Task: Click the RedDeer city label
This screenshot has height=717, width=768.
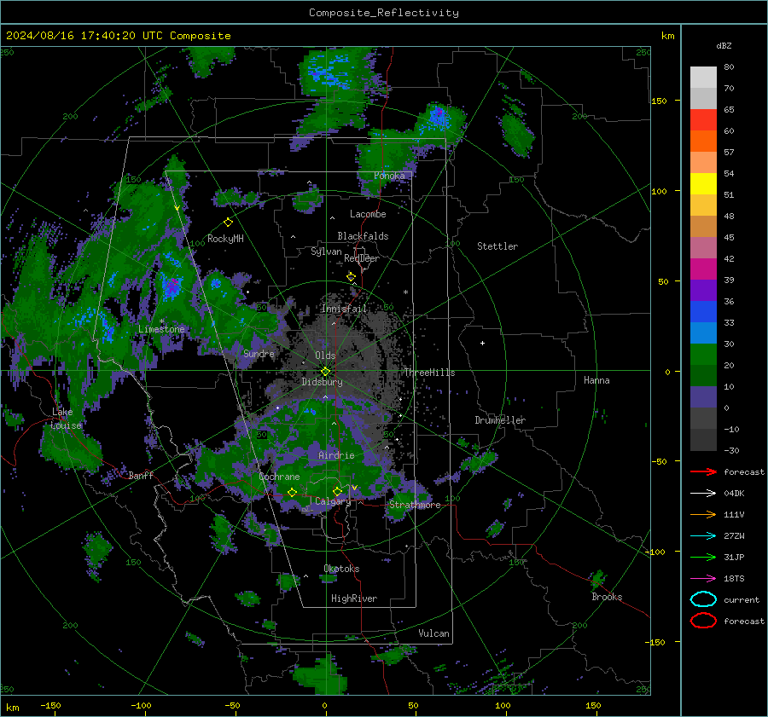Action: 362,258
